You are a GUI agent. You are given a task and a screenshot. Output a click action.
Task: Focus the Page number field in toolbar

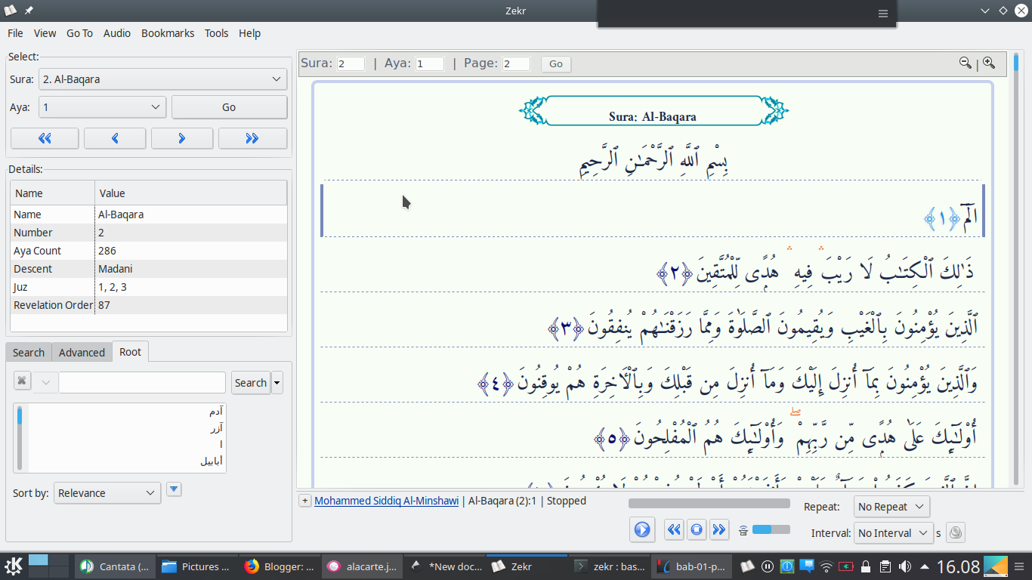(x=516, y=64)
